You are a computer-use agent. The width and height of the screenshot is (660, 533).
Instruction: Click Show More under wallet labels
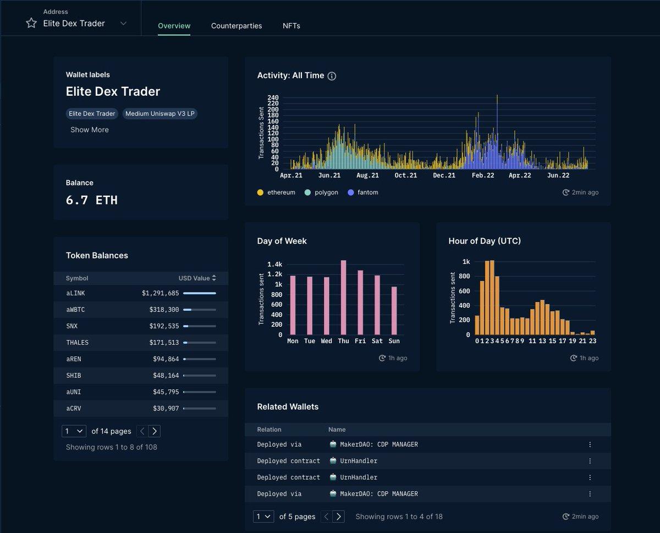pos(90,130)
